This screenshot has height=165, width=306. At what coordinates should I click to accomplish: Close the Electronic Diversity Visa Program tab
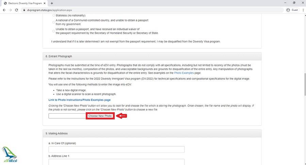click(45, 3)
